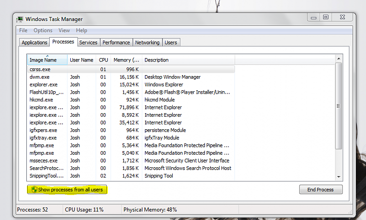This screenshot has width=366, height=220.
Task: Click Physical Memory: 48% status entry
Action: click(x=150, y=210)
